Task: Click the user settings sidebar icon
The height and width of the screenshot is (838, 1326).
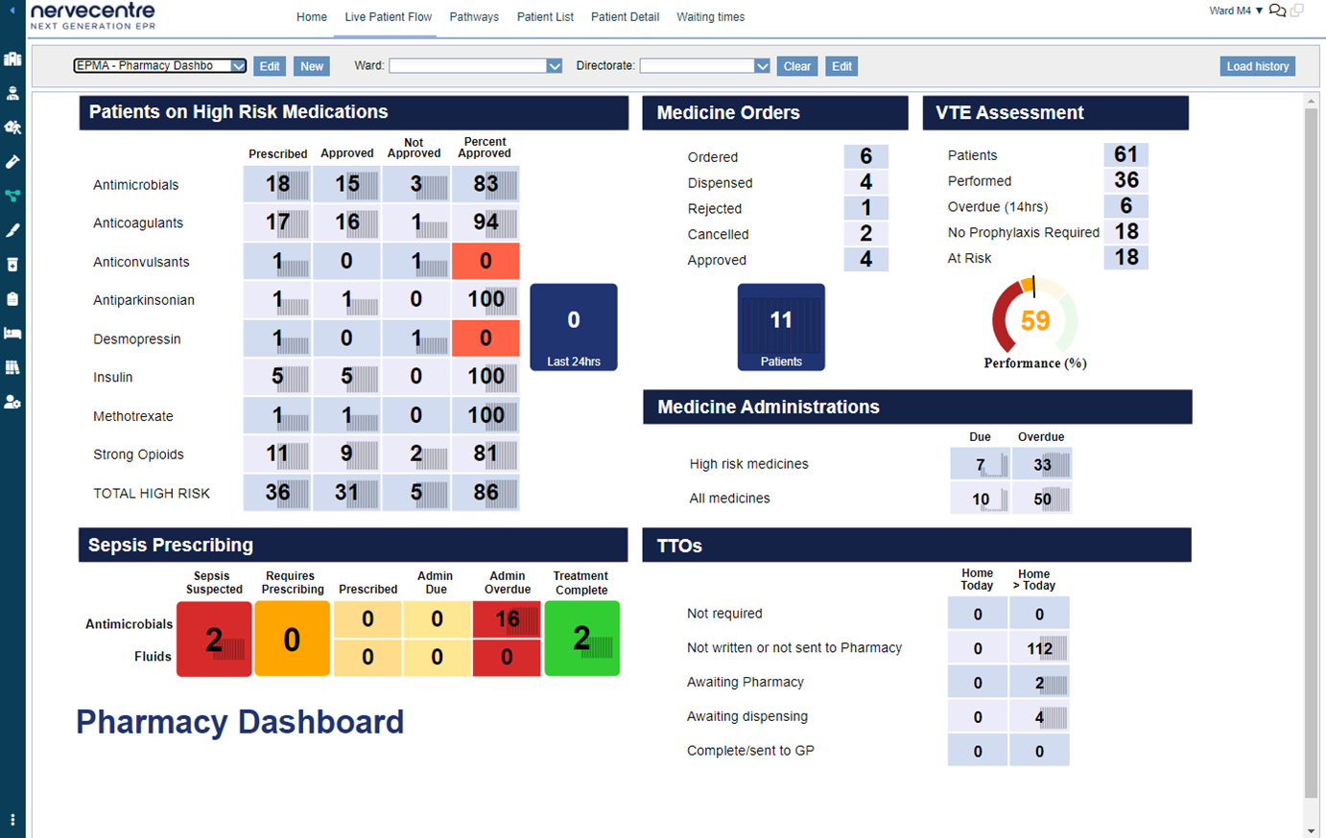Action: pos(12,402)
